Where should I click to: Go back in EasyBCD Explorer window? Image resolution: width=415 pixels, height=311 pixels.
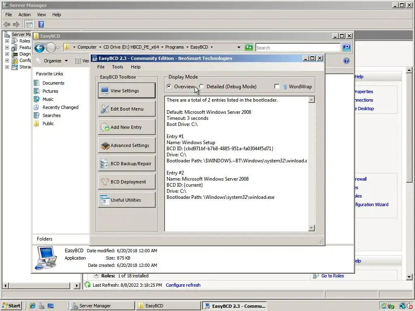(39, 48)
